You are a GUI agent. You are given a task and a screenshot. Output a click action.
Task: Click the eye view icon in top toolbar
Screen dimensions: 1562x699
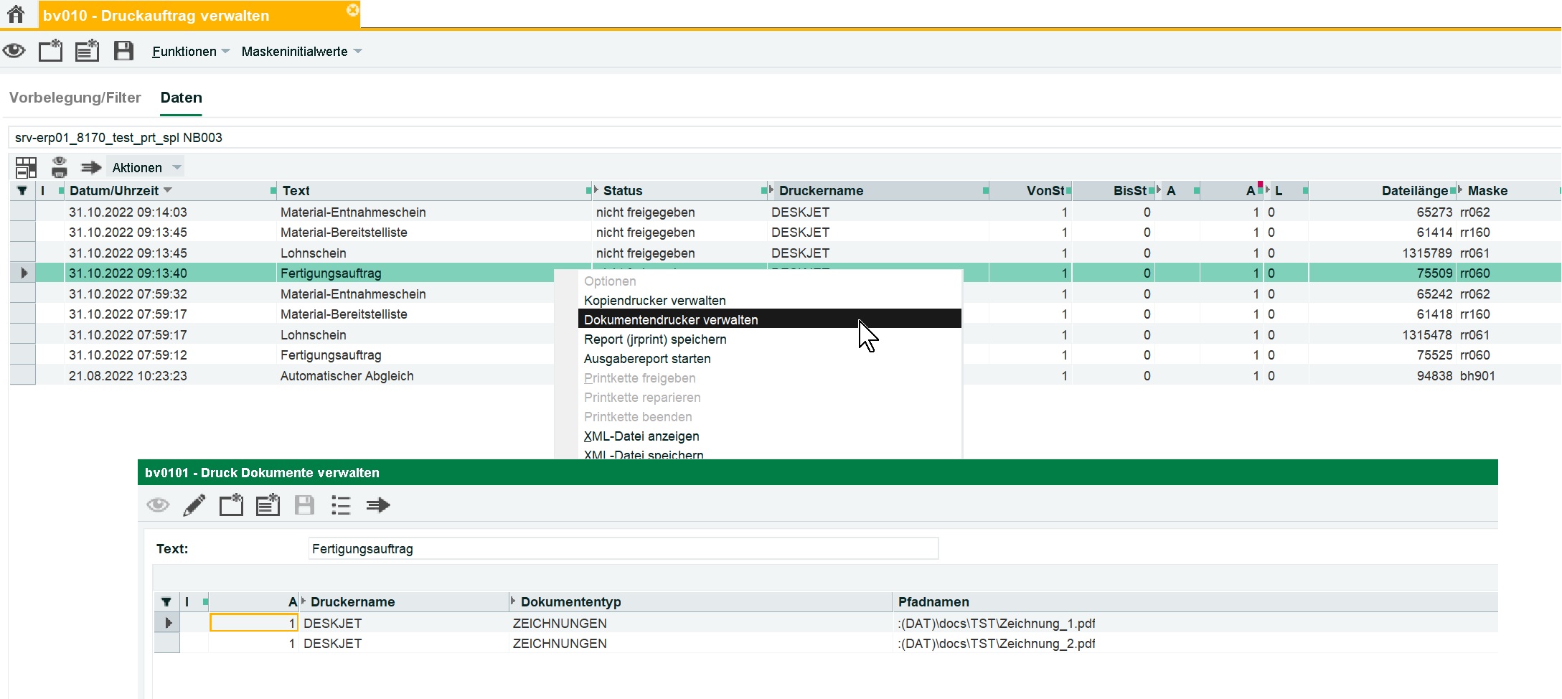pyautogui.click(x=14, y=51)
